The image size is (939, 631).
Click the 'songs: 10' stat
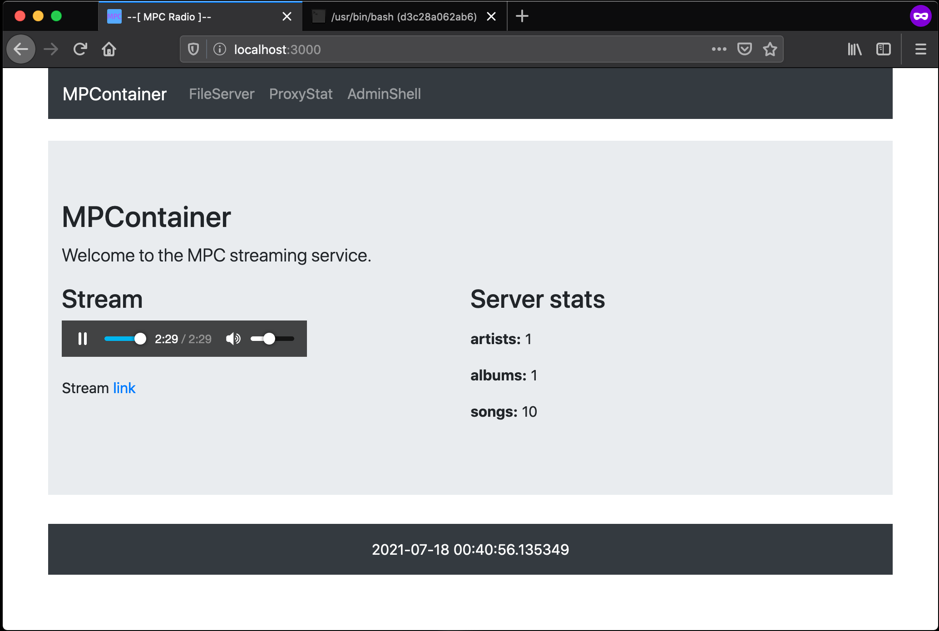[x=504, y=412]
